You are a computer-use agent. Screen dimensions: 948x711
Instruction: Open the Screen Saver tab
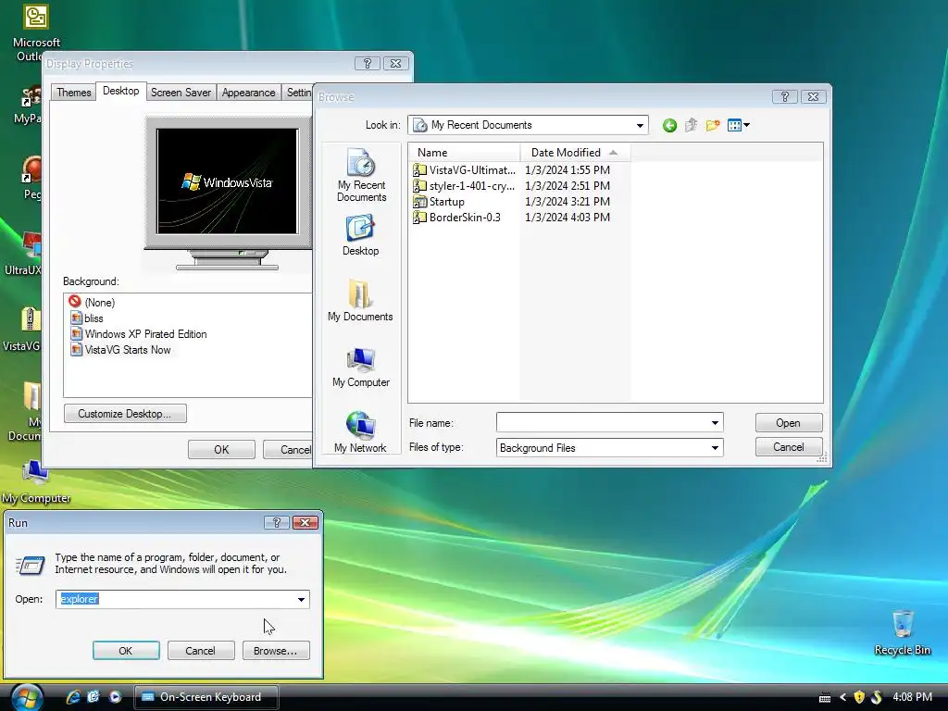[x=181, y=93]
